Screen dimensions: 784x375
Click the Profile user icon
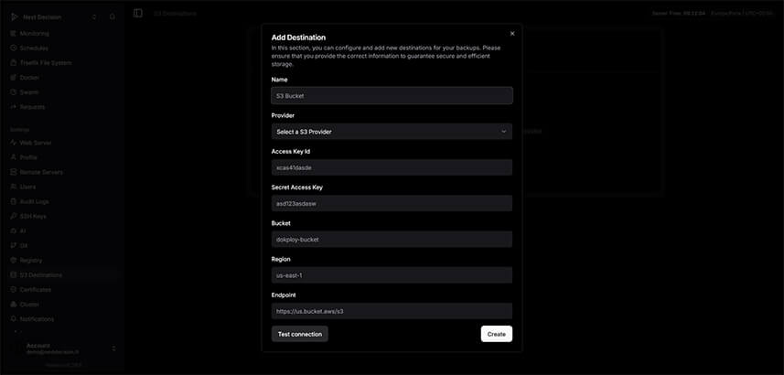[14, 157]
